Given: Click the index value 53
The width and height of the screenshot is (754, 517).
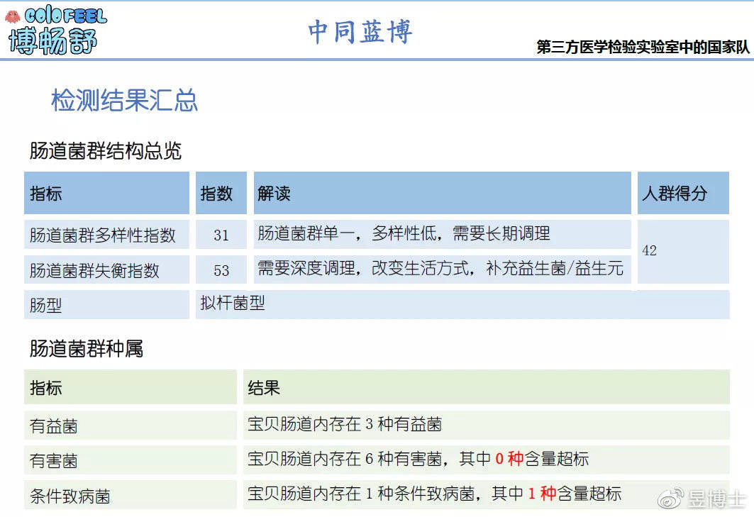Looking at the screenshot, I should tap(221, 269).
